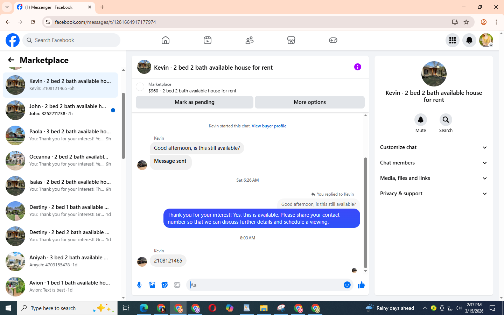Screen dimensions: 504x315
Task: Open Facebook home via logo
Action: click(13, 40)
